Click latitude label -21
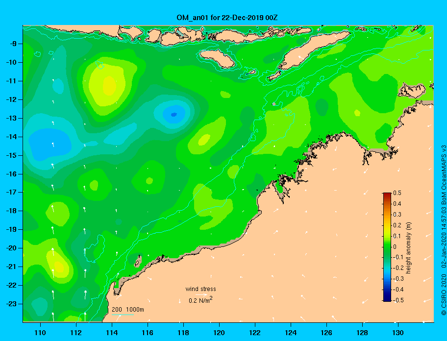Image resolution: width=447 pixels, height=341 pixels. 11,267
